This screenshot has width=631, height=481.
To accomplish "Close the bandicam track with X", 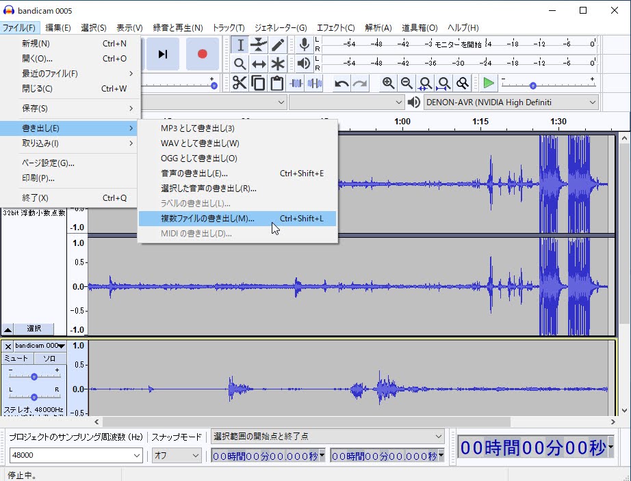I will point(8,346).
